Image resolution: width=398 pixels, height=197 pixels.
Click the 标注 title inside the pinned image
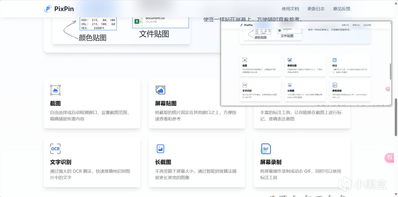tap(335, 66)
